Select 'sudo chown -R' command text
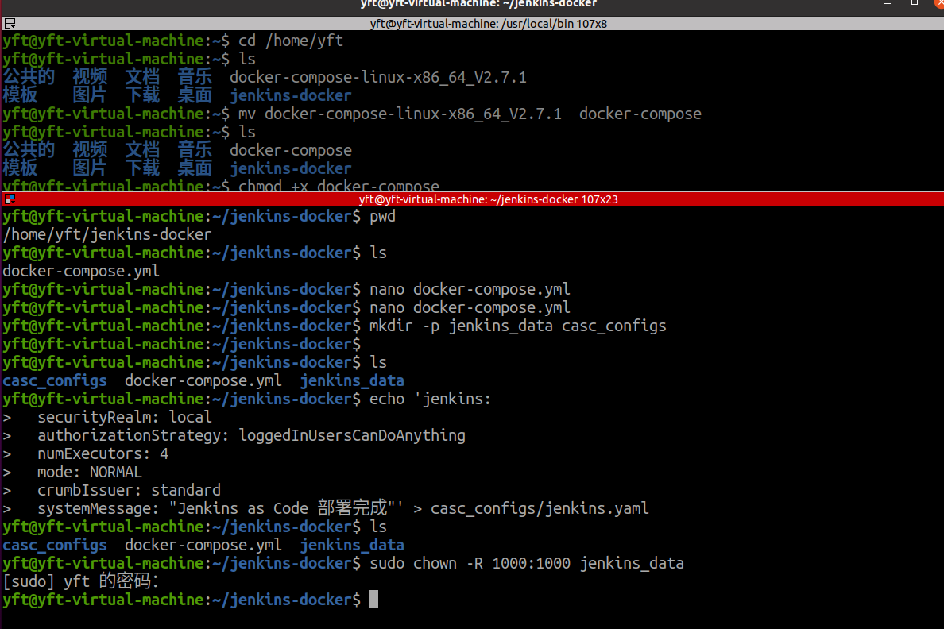 point(426,563)
